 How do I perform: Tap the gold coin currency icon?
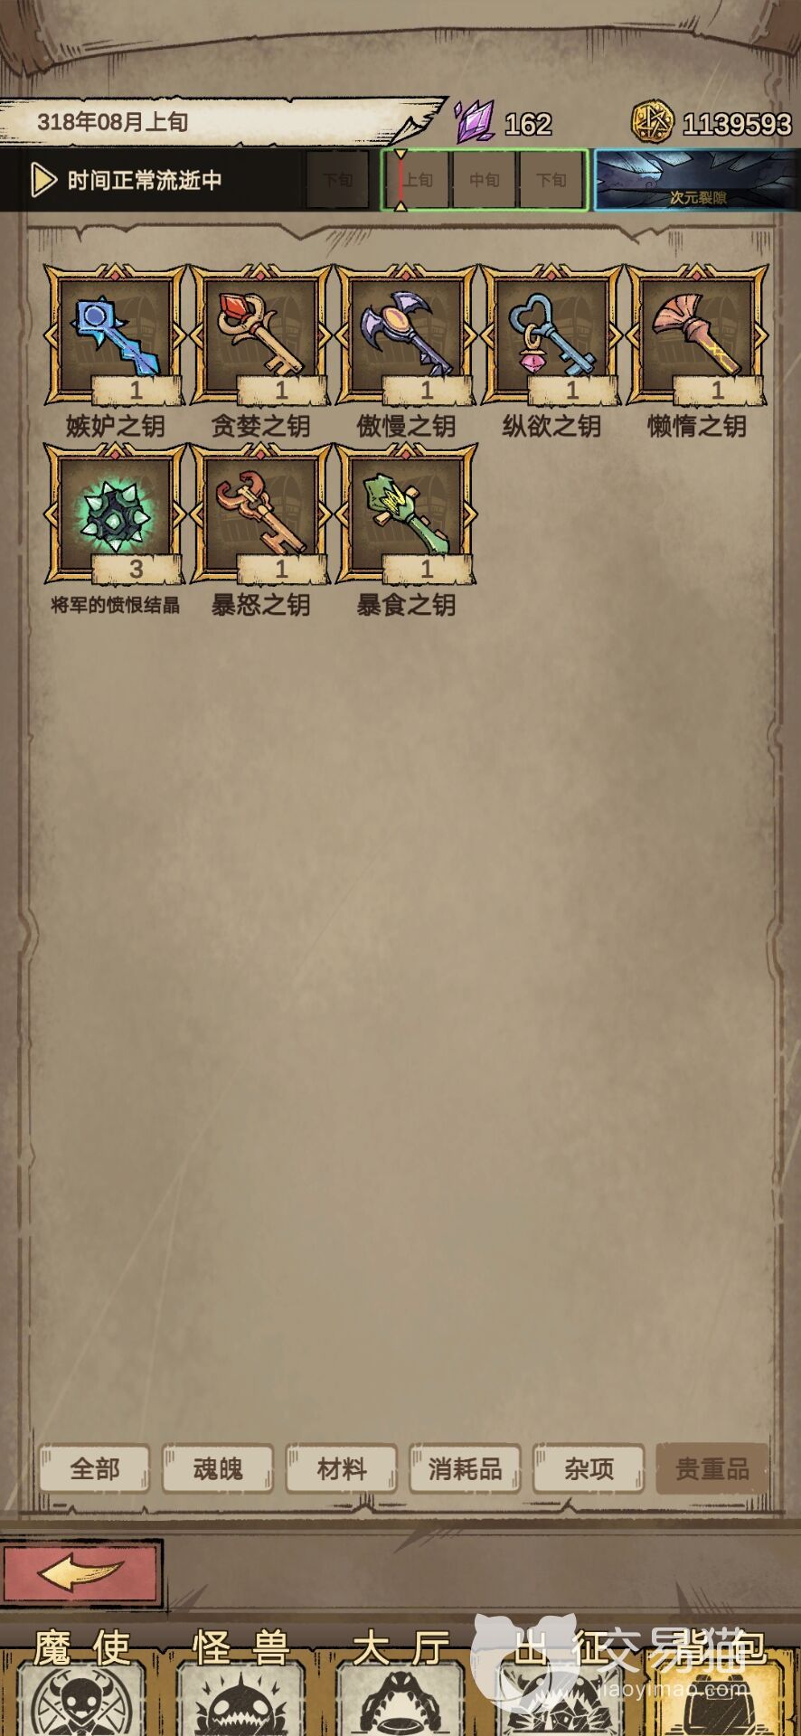[652, 122]
